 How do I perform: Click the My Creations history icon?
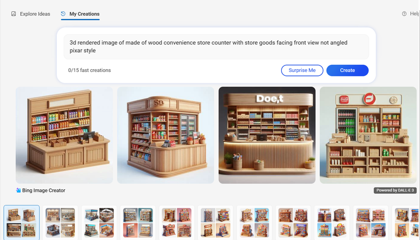(x=63, y=14)
